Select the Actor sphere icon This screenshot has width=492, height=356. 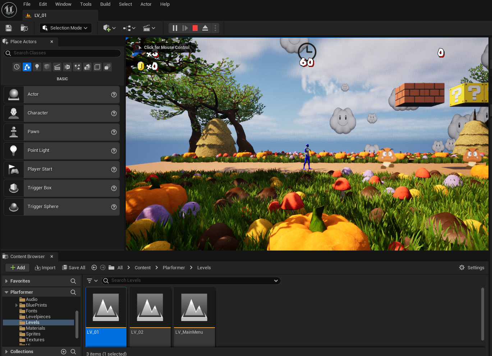[x=14, y=95]
